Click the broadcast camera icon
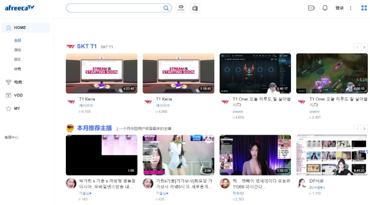 [311, 8]
